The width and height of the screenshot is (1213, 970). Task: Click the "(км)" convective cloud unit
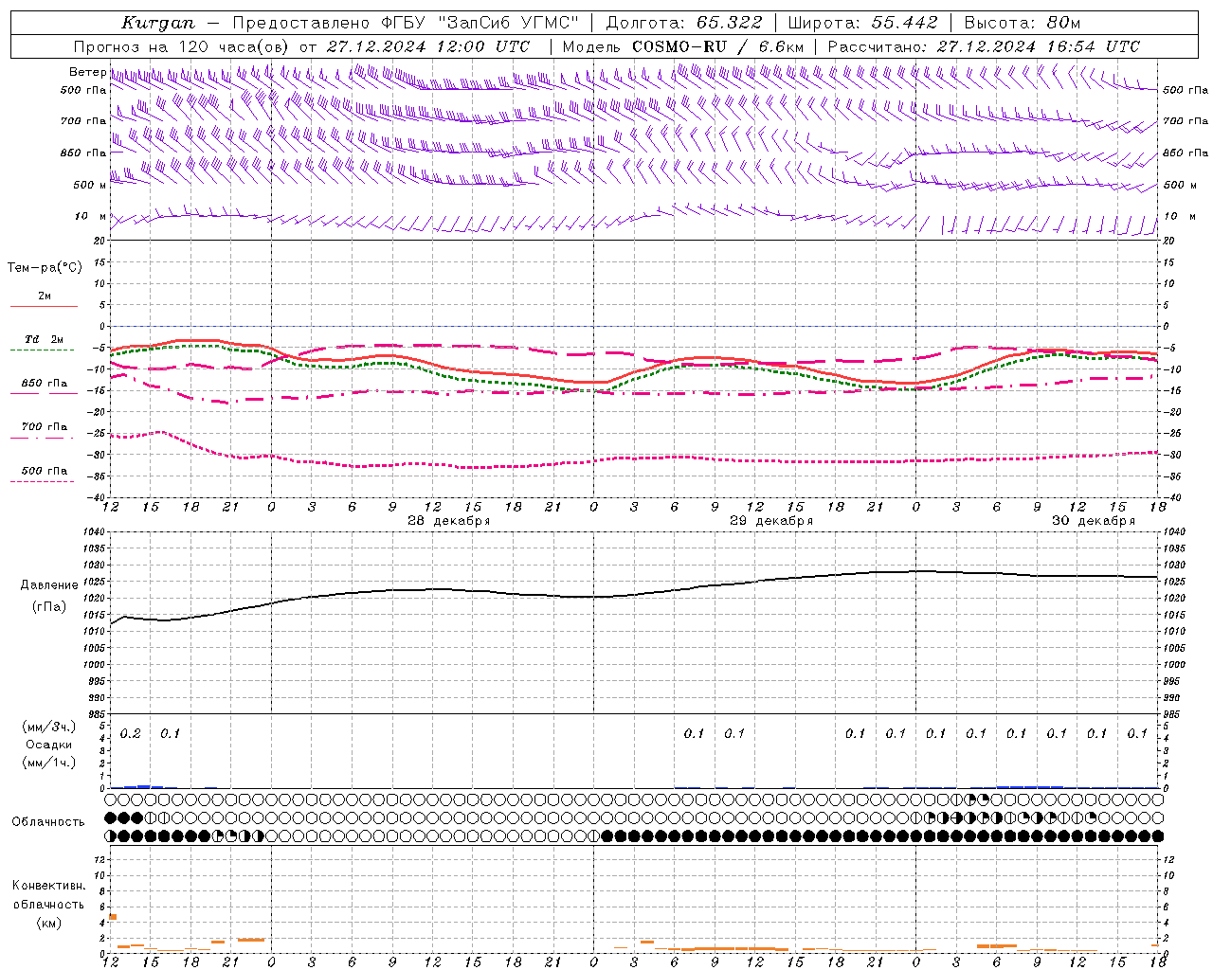click(48, 923)
